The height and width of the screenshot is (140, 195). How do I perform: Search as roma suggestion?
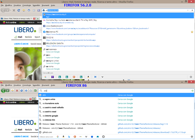coord(118,67)
